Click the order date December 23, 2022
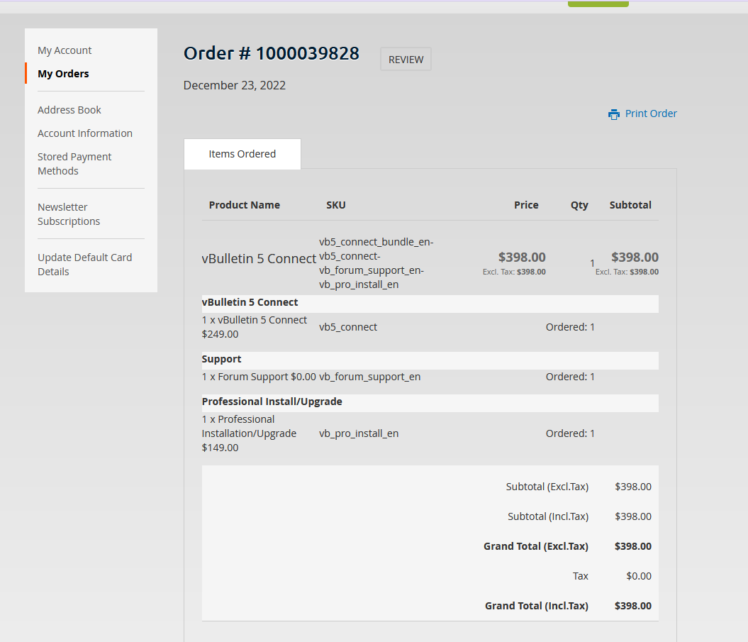This screenshot has width=748, height=642. [x=235, y=85]
